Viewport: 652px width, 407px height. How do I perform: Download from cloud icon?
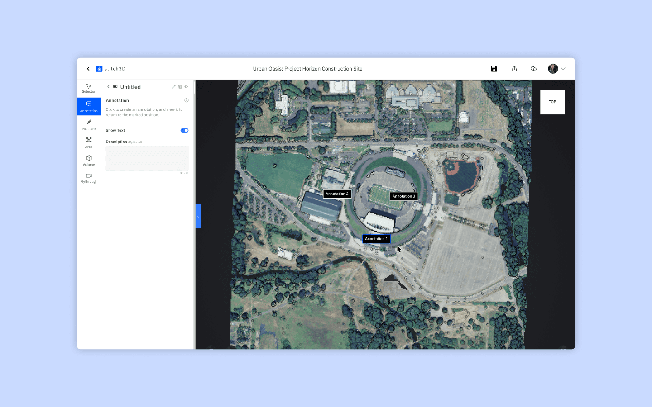point(533,69)
